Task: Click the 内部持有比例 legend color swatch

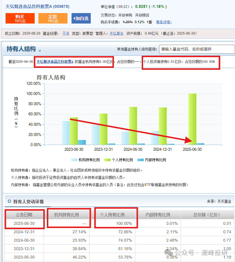Action: 140,160
